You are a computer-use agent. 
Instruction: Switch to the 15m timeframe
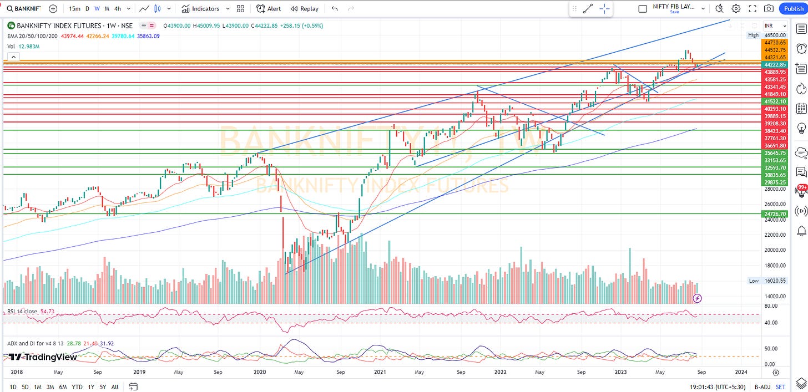pyautogui.click(x=74, y=9)
